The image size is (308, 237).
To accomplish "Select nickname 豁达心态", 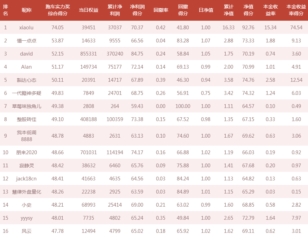I will pos(26,80).
